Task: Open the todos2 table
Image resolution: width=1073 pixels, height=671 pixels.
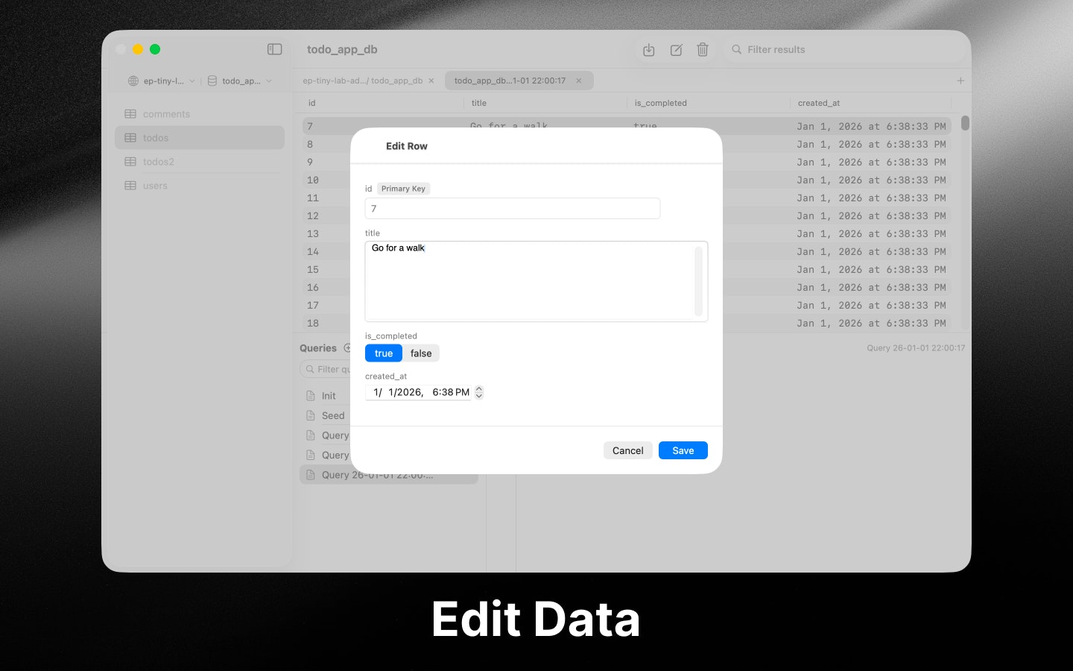Action: pos(159,161)
